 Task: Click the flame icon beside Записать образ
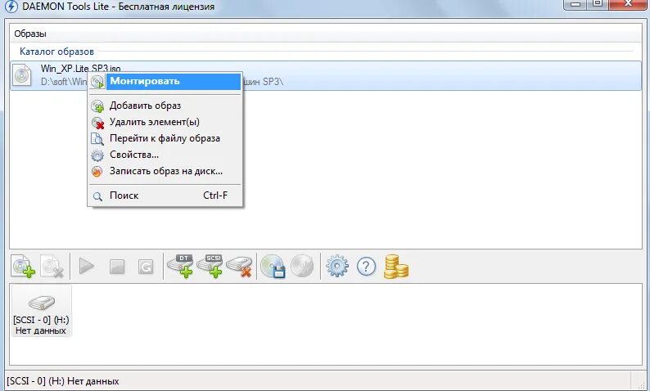tap(97, 172)
